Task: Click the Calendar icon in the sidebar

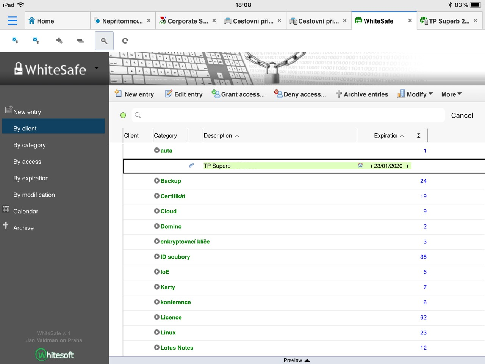Action: pos(6,209)
